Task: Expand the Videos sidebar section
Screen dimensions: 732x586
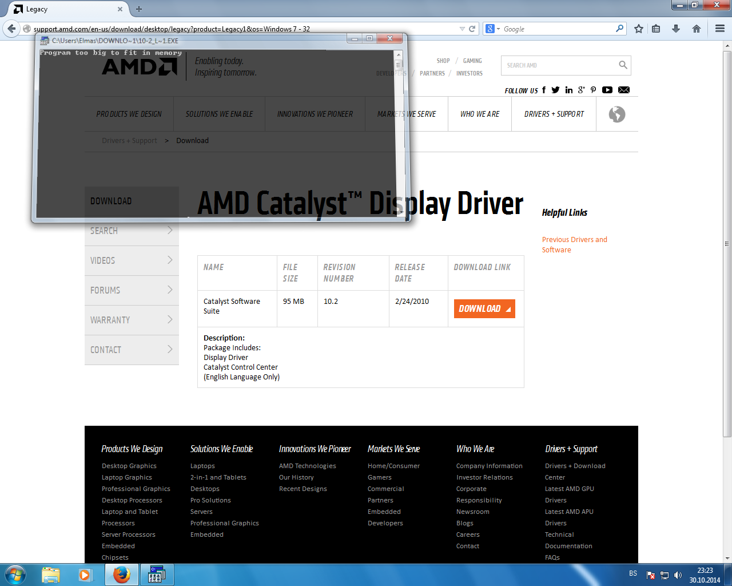Action: [132, 260]
